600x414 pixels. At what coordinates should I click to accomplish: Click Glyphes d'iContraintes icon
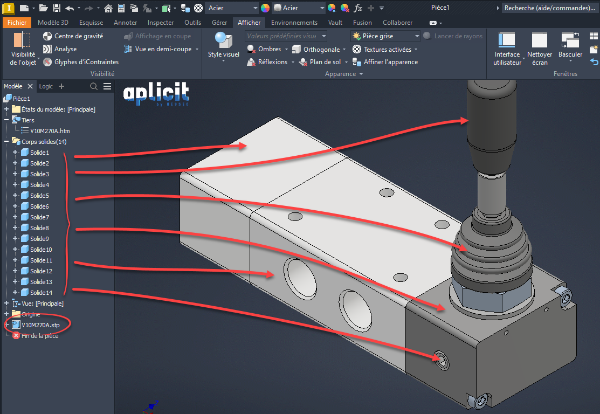click(x=48, y=62)
